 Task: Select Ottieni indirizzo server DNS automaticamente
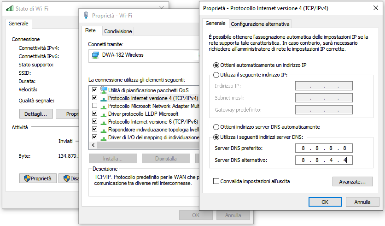click(x=216, y=127)
